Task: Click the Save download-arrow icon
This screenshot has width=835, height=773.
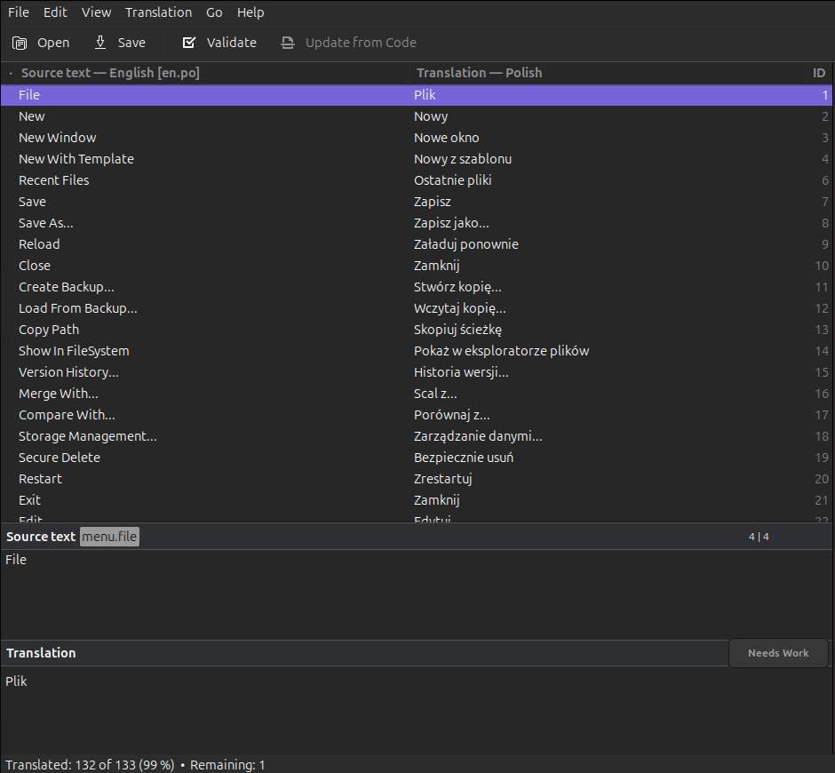Action: [100, 43]
